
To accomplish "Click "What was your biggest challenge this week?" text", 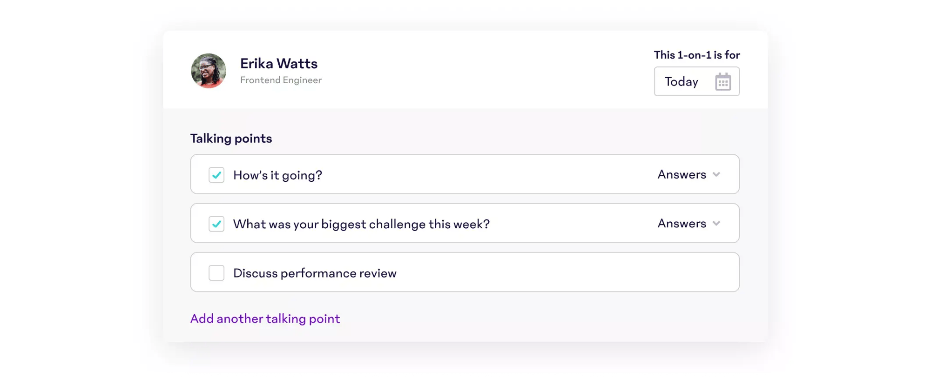I will pos(361,224).
